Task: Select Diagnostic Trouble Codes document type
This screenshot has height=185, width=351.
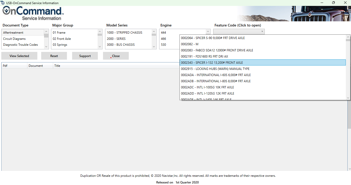Action: tap(23, 45)
